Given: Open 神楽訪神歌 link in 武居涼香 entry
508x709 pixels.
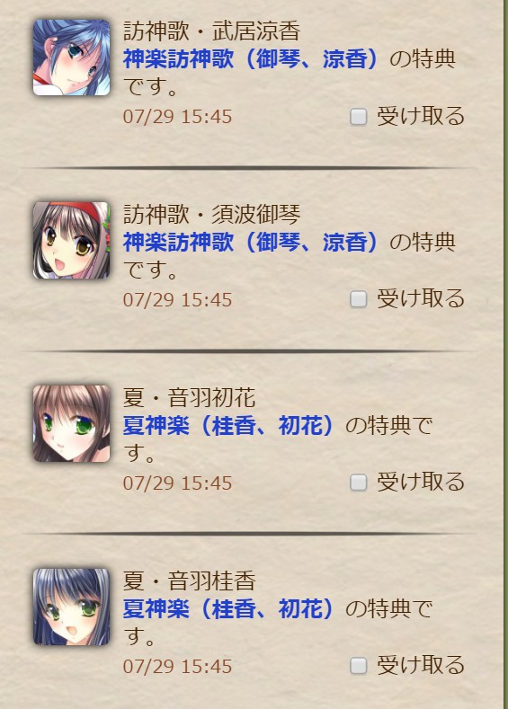Looking at the screenshot, I should point(250,59).
